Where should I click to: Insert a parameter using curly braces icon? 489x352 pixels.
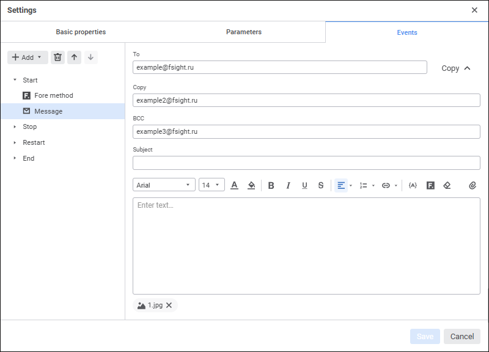[x=413, y=185]
